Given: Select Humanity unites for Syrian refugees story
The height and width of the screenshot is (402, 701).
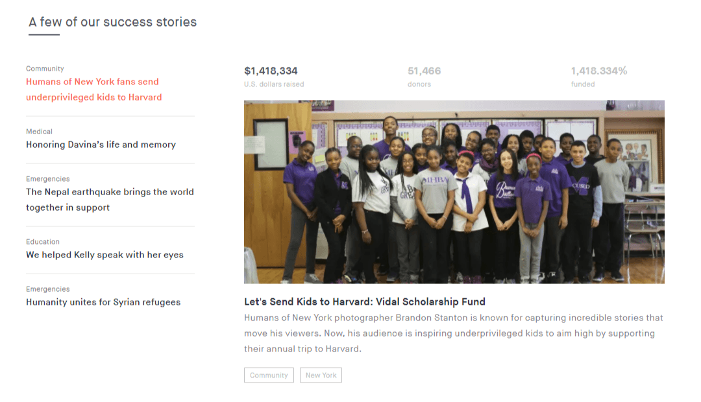Looking at the screenshot, I should [x=103, y=302].
